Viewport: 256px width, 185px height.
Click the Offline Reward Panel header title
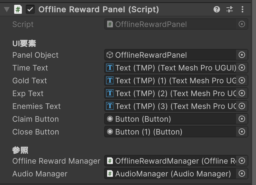(x=98, y=10)
